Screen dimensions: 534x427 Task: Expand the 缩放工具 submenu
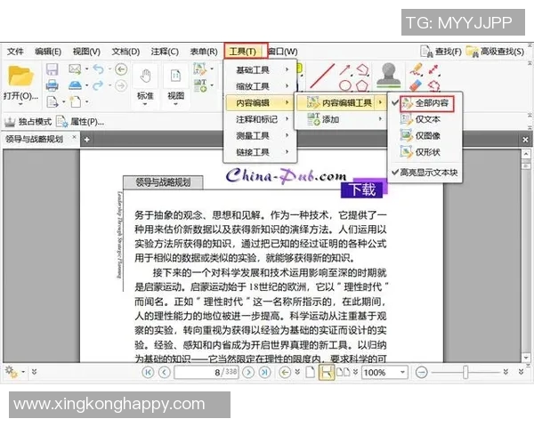[260, 86]
